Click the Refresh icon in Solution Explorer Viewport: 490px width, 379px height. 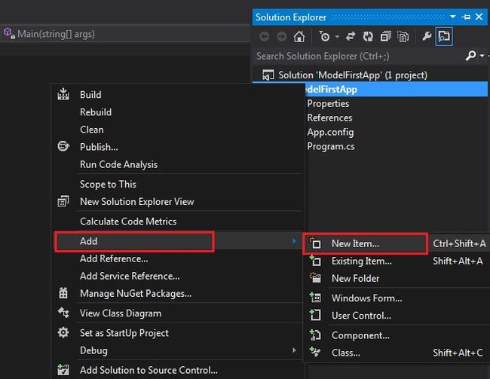point(369,36)
